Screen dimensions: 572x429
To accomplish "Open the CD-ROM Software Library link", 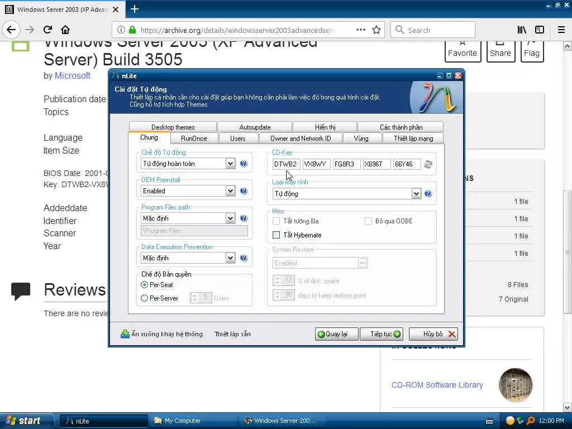I will pyautogui.click(x=437, y=385).
